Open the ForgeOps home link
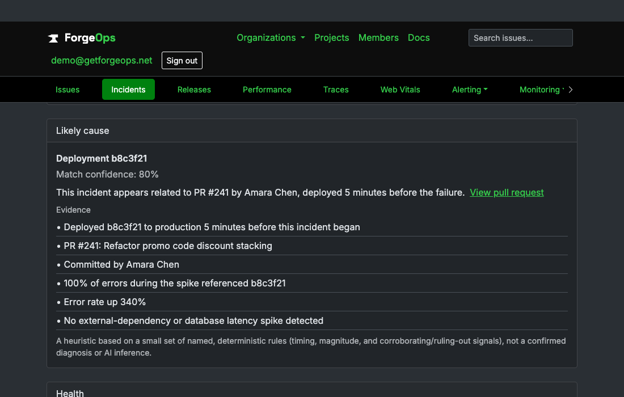 point(82,38)
